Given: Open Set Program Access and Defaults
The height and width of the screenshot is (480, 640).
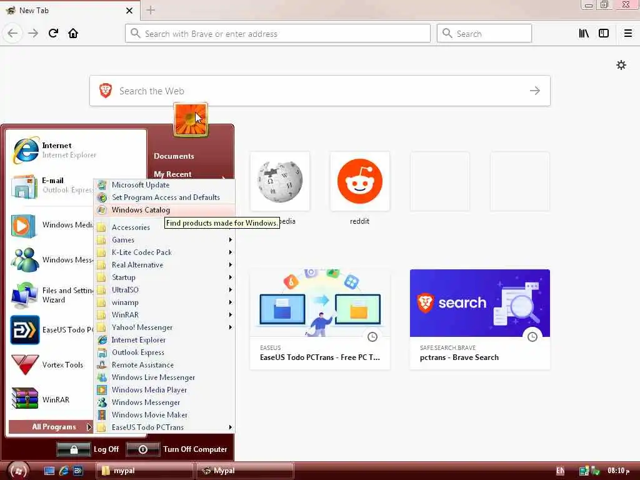Looking at the screenshot, I should click(x=165, y=197).
